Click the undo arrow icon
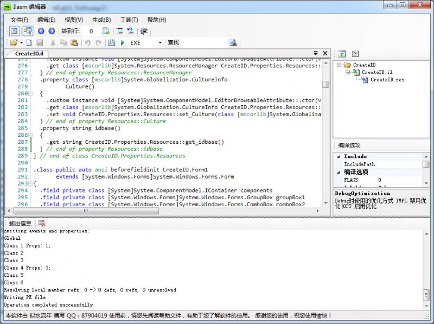Viewport: 434px width, 324px height. click(x=88, y=43)
